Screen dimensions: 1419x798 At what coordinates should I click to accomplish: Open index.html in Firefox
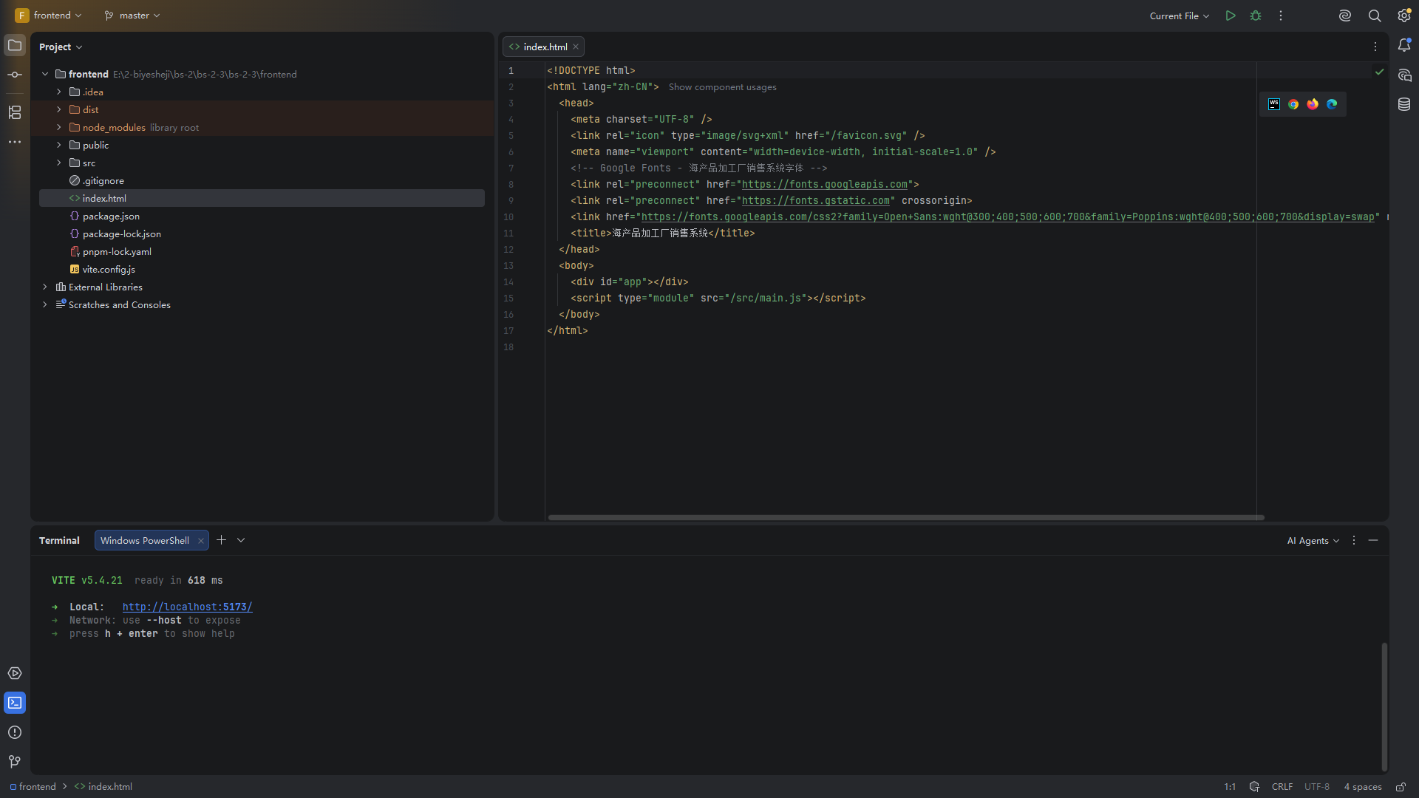[x=1313, y=104]
